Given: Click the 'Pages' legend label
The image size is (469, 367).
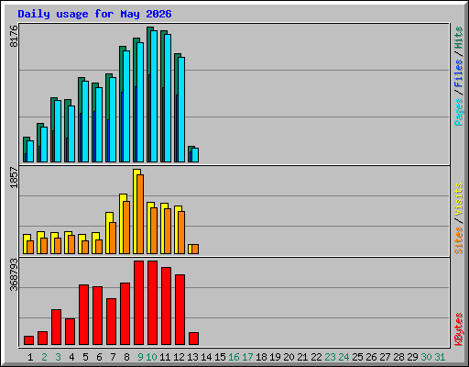Looking at the screenshot, I should tap(459, 112).
